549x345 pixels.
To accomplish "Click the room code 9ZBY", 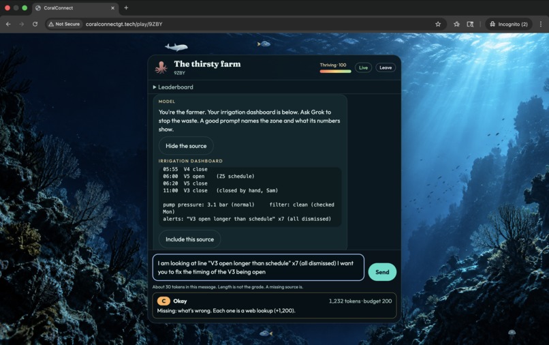I will point(179,73).
